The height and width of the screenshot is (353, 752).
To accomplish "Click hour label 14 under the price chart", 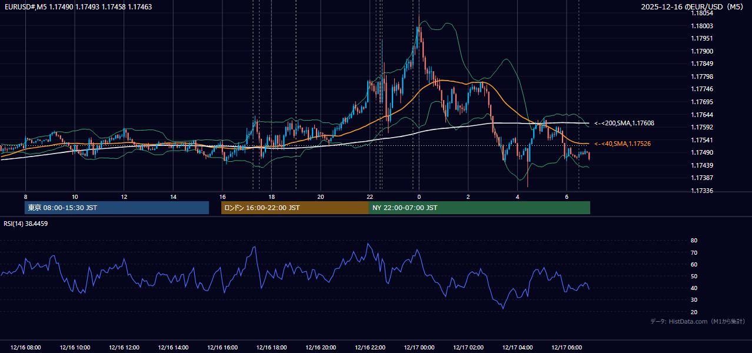I will point(173,197).
